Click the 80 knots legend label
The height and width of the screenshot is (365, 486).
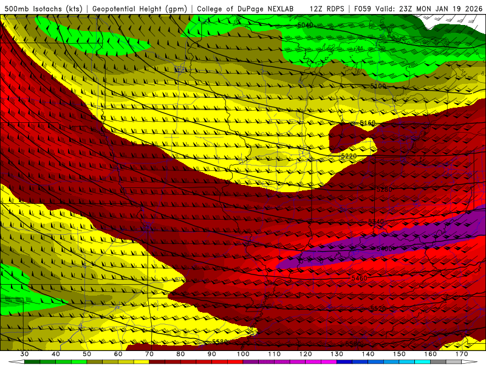pyautogui.click(x=180, y=354)
